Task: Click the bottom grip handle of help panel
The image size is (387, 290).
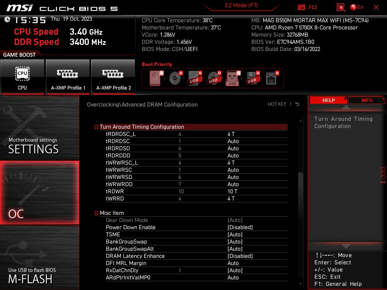Action: pos(346,246)
